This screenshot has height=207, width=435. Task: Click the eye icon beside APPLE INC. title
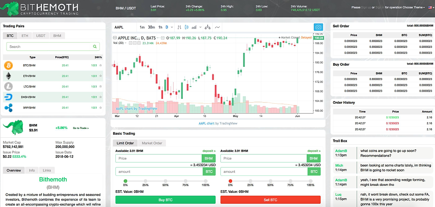[x=163, y=38]
